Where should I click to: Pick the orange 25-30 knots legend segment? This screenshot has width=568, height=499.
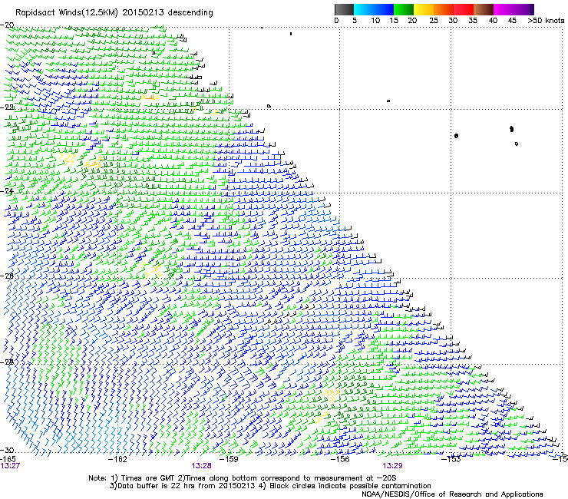pos(444,10)
